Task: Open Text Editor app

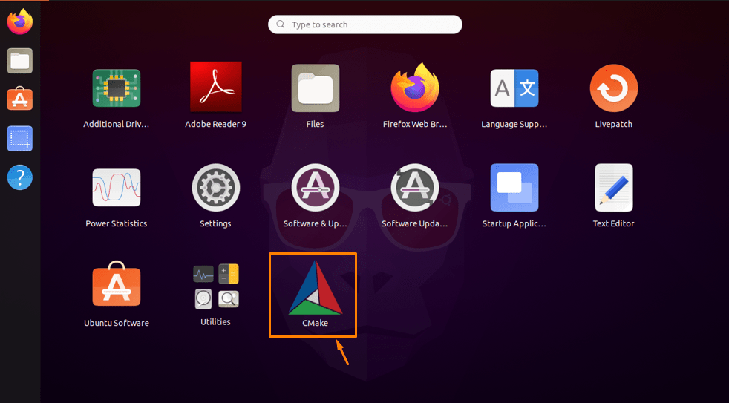Action: tap(614, 188)
